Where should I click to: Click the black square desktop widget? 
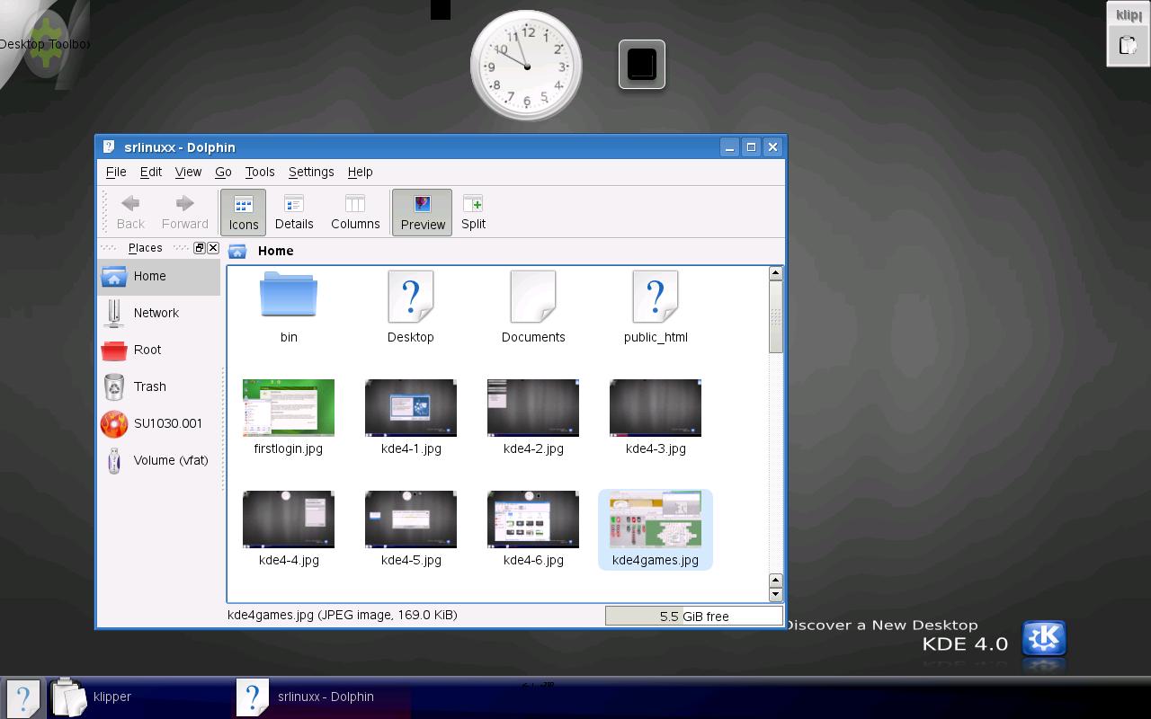click(642, 65)
